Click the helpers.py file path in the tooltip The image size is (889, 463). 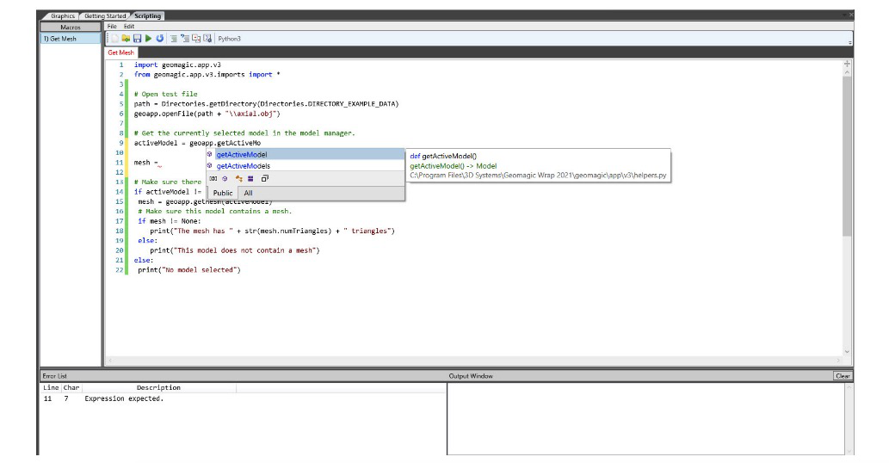coord(538,175)
